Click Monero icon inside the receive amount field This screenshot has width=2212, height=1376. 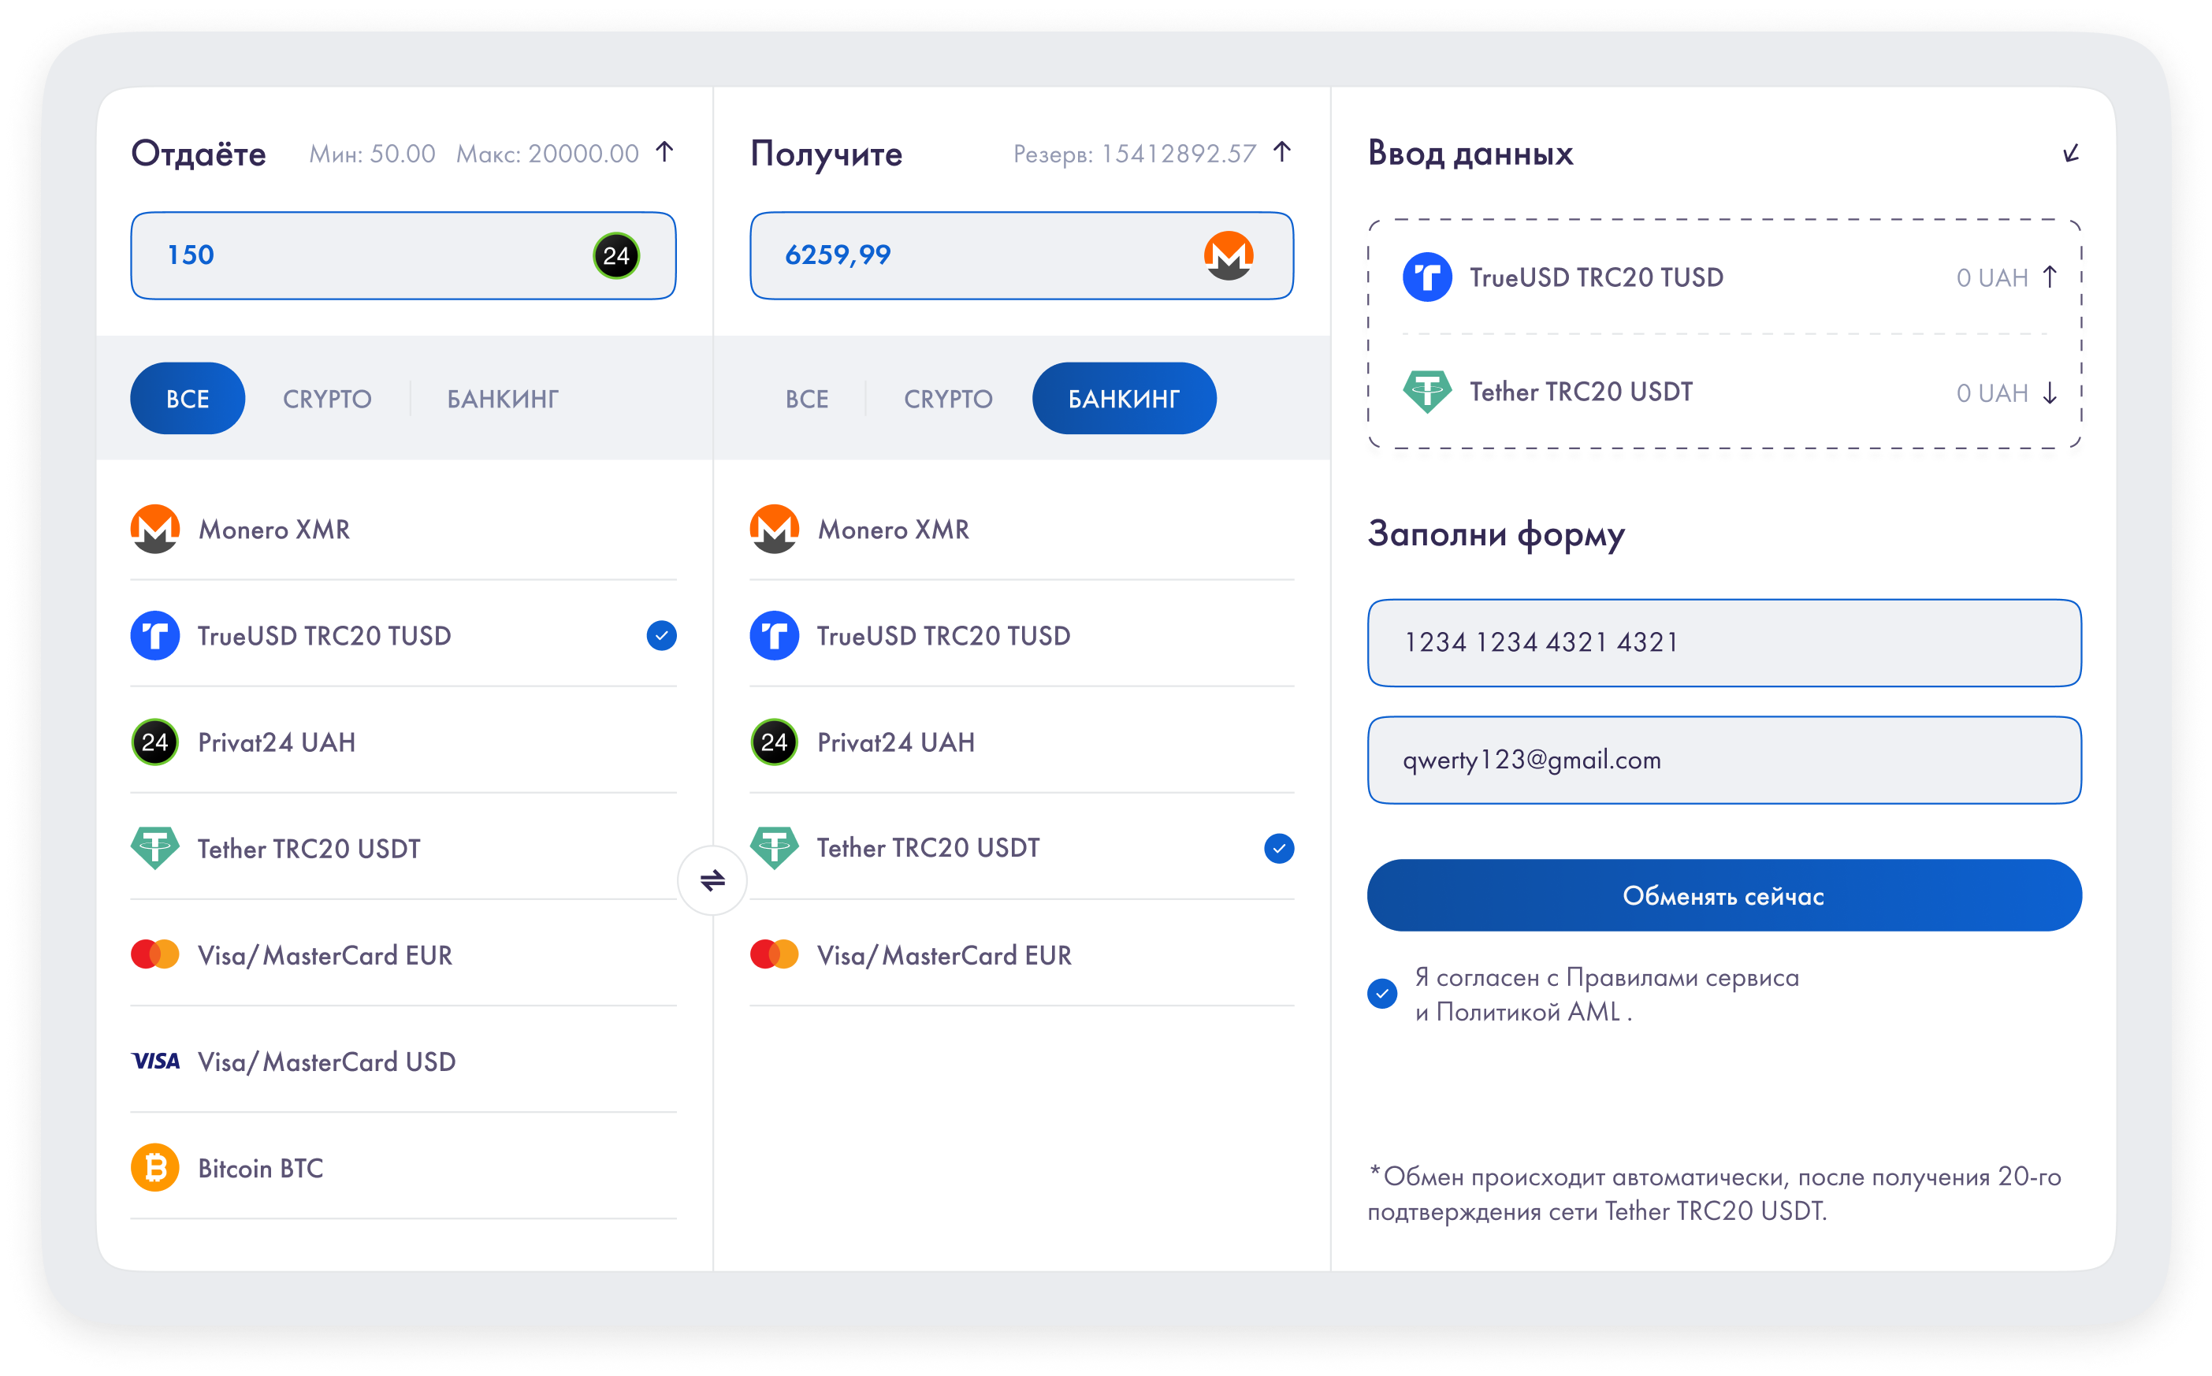click(x=1229, y=255)
